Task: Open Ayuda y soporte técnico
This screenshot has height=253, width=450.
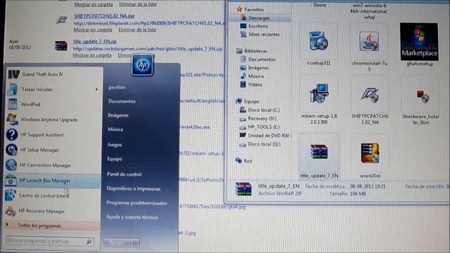Action: click(x=132, y=217)
